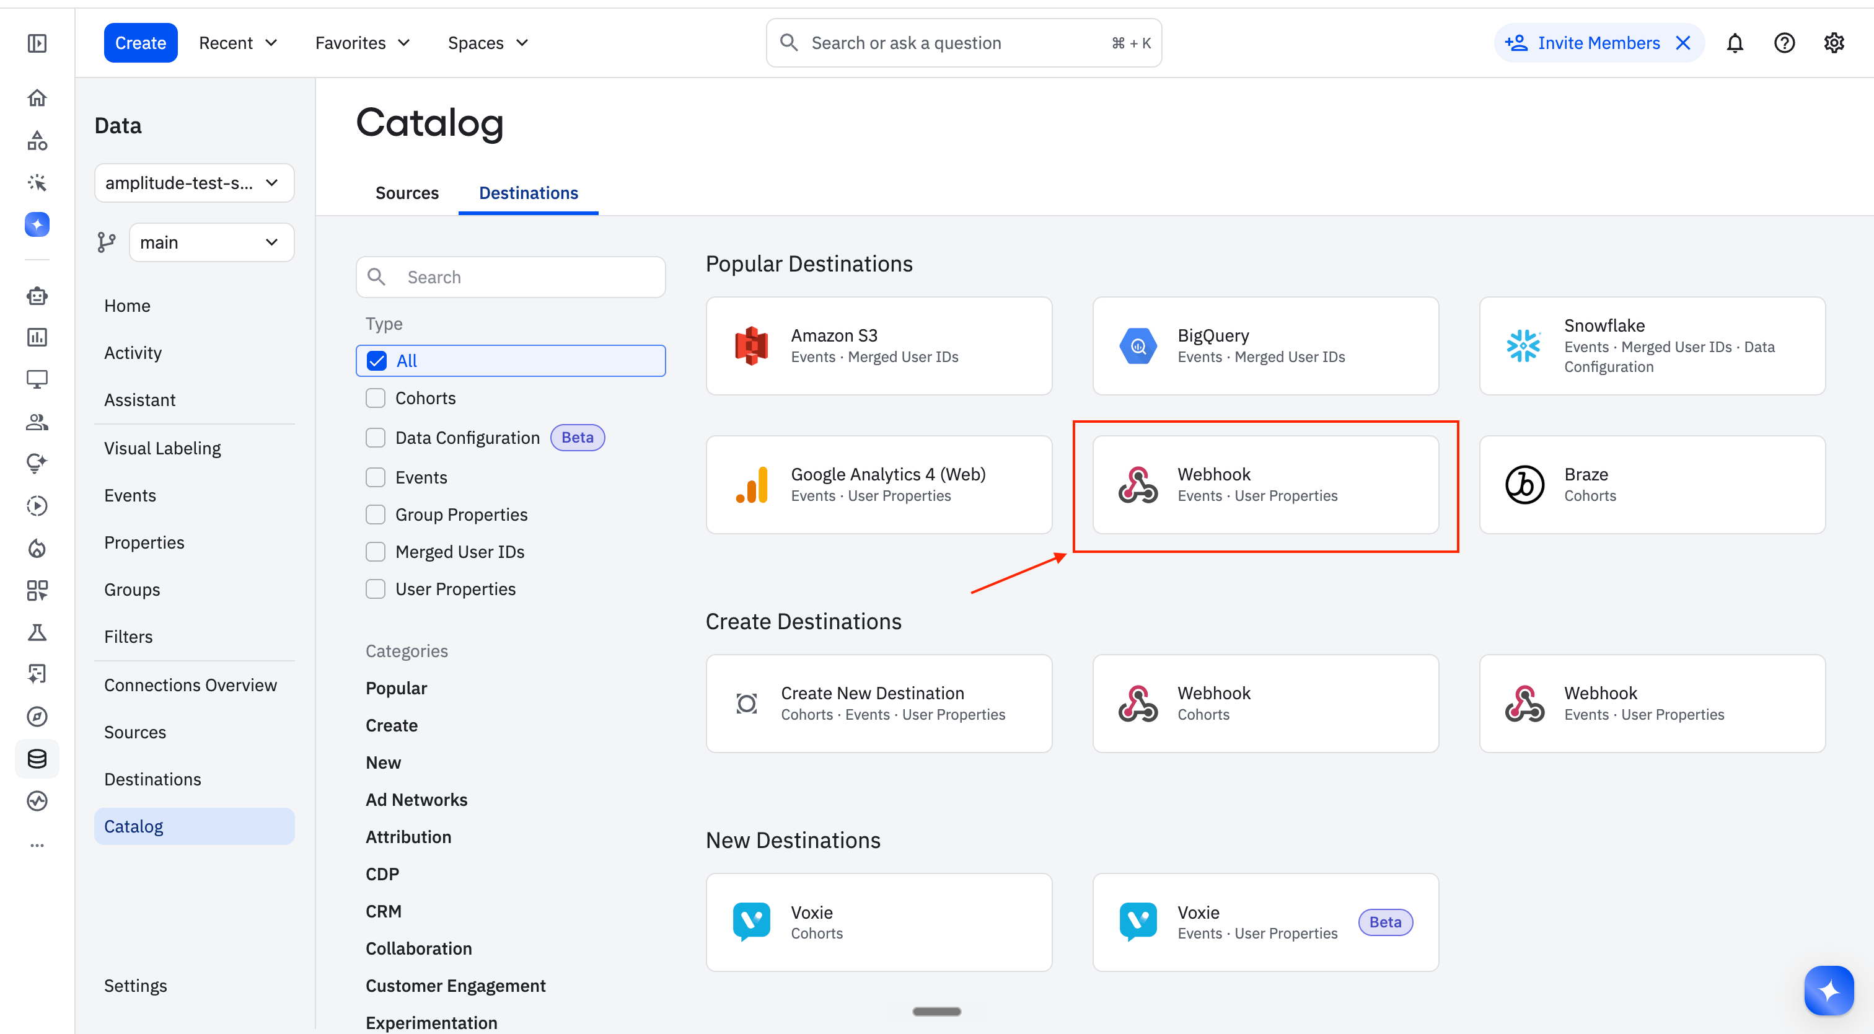Image resolution: width=1874 pixels, height=1034 pixels.
Task: Open the robot agent icon in rail
Action: click(37, 296)
